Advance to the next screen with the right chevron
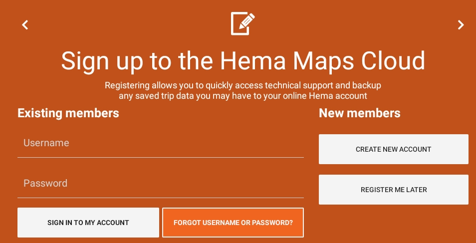This screenshot has width=476, height=243. (461, 25)
